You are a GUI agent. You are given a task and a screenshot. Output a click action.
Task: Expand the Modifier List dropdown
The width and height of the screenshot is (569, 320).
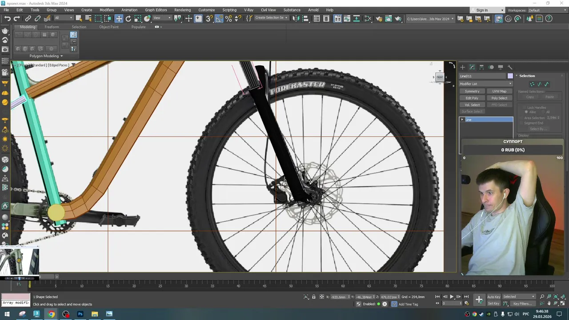click(486, 84)
